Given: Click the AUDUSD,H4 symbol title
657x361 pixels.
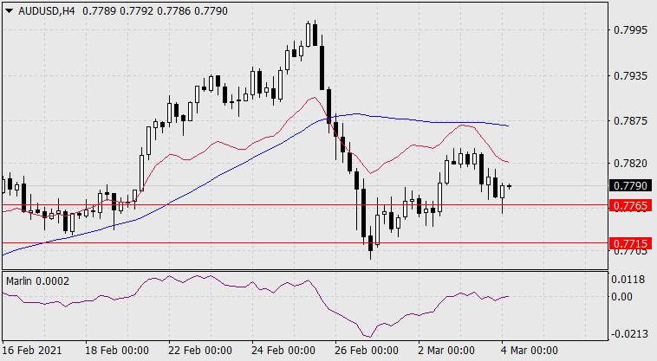Looking at the screenshot, I should (47, 11).
